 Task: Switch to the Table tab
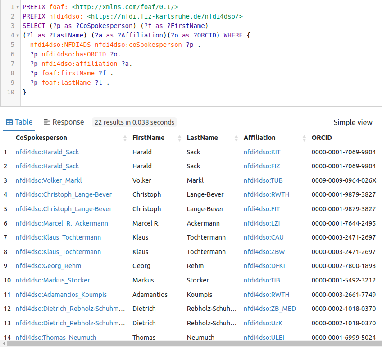pyautogui.click(x=19, y=122)
